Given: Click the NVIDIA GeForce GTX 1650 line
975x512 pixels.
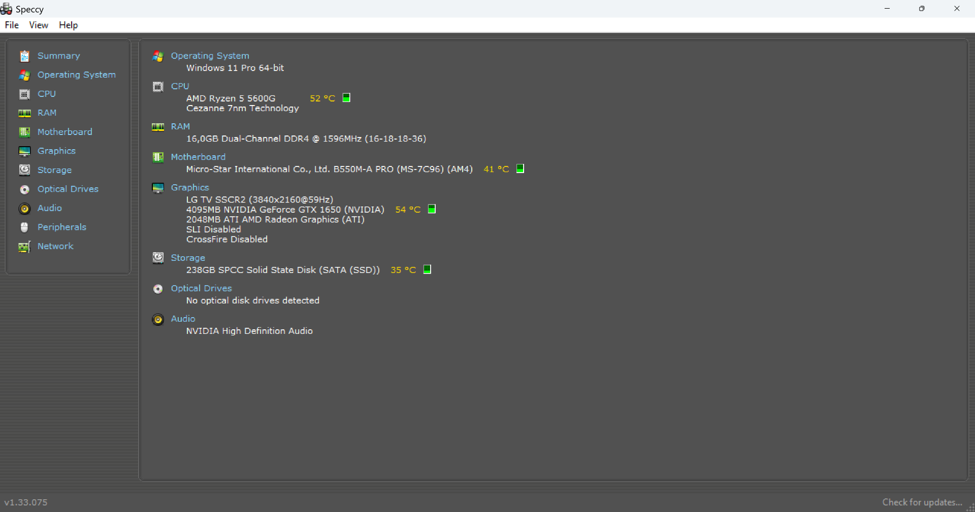Looking at the screenshot, I should 285,210.
